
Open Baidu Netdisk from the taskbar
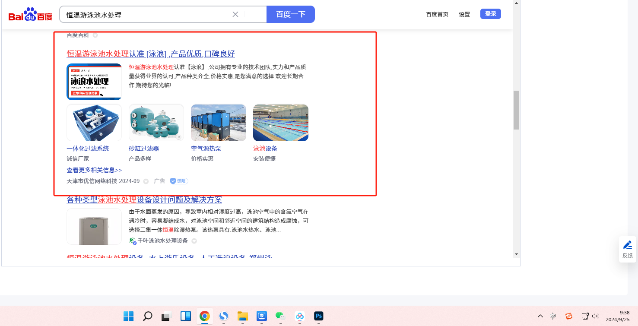tap(300, 317)
